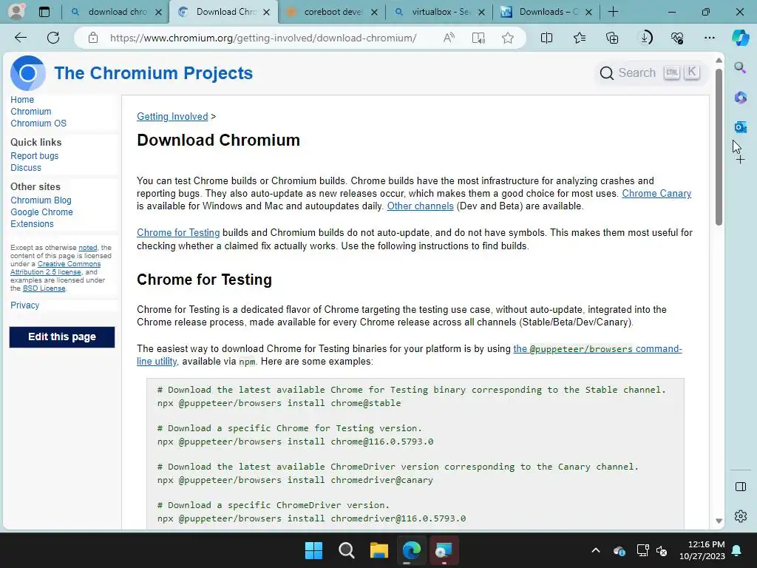This screenshot has height=568, width=757.
Task: Open the notifications bell in the tray
Action: [737, 550]
